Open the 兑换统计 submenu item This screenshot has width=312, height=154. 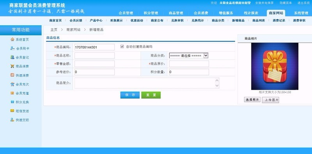(198, 21)
